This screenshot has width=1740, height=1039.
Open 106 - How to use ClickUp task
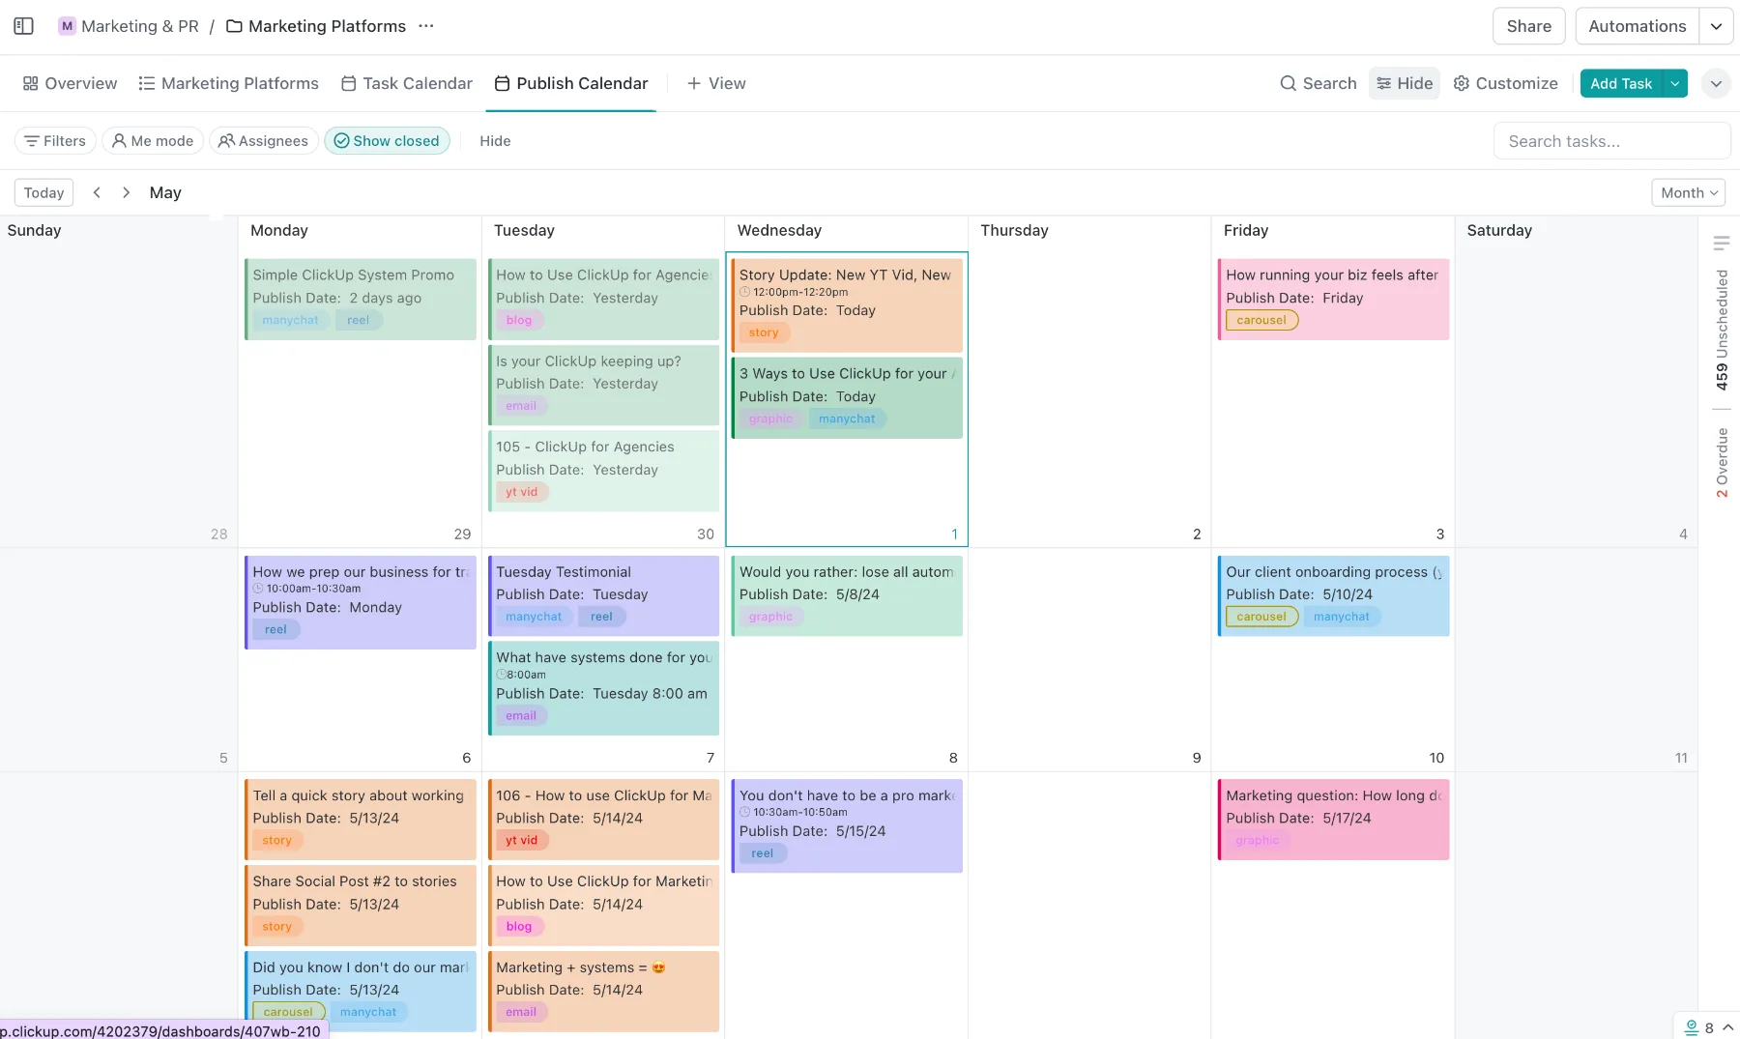coord(604,819)
